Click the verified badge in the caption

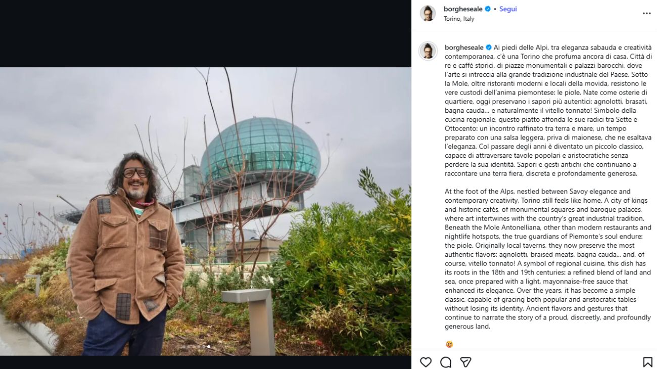coord(489,48)
